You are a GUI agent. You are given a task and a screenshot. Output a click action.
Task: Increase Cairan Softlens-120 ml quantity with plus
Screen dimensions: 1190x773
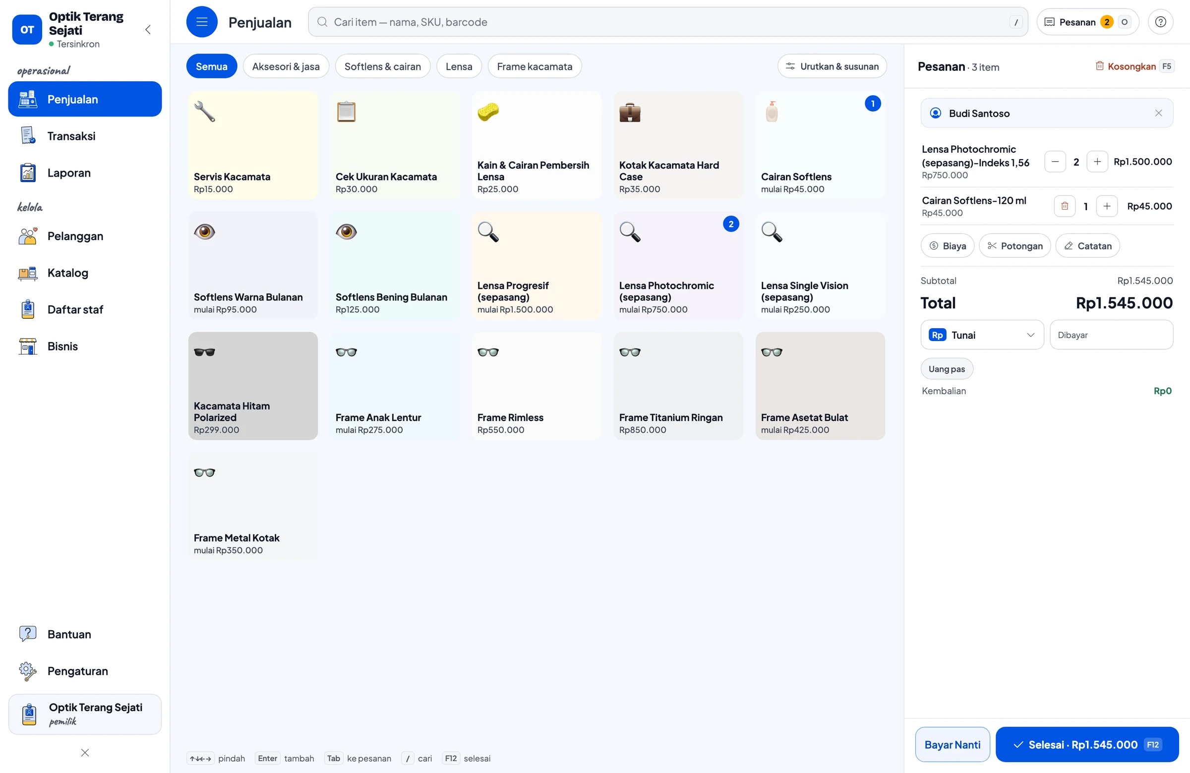(x=1107, y=206)
